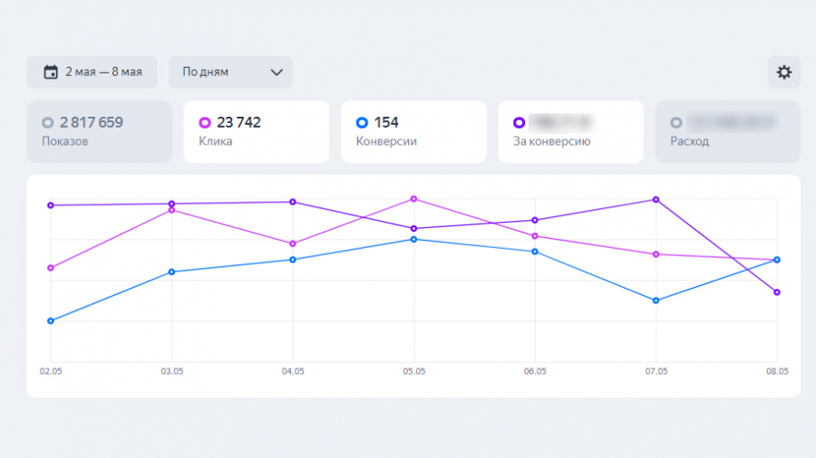816x458 pixels.
Task: Expand the По дням grouping dropdown
Action: (230, 72)
